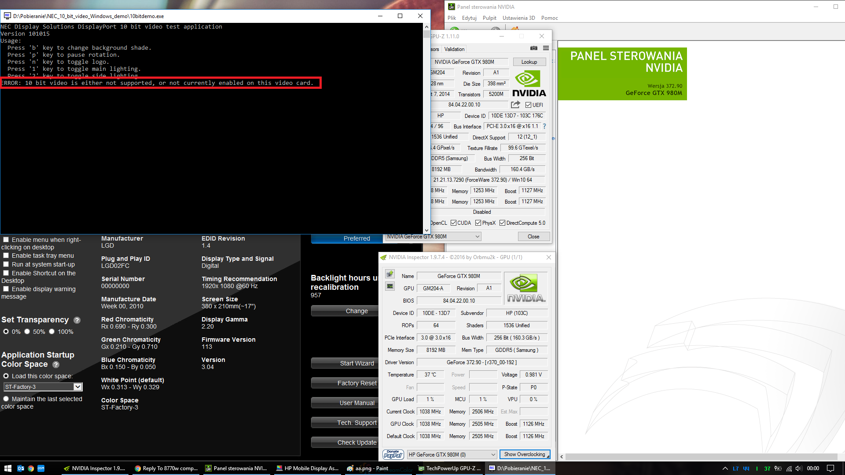This screenshot has width=845, height=475.
Task: Click the NVIDIA logo in NVIDIA Inspector
Action: click(x=526, y=288)
